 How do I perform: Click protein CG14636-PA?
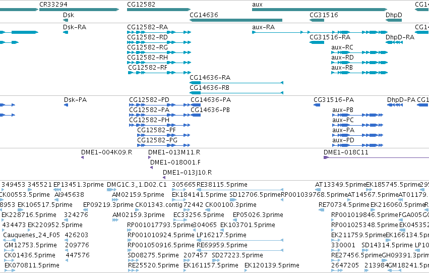tap(211, 100)
